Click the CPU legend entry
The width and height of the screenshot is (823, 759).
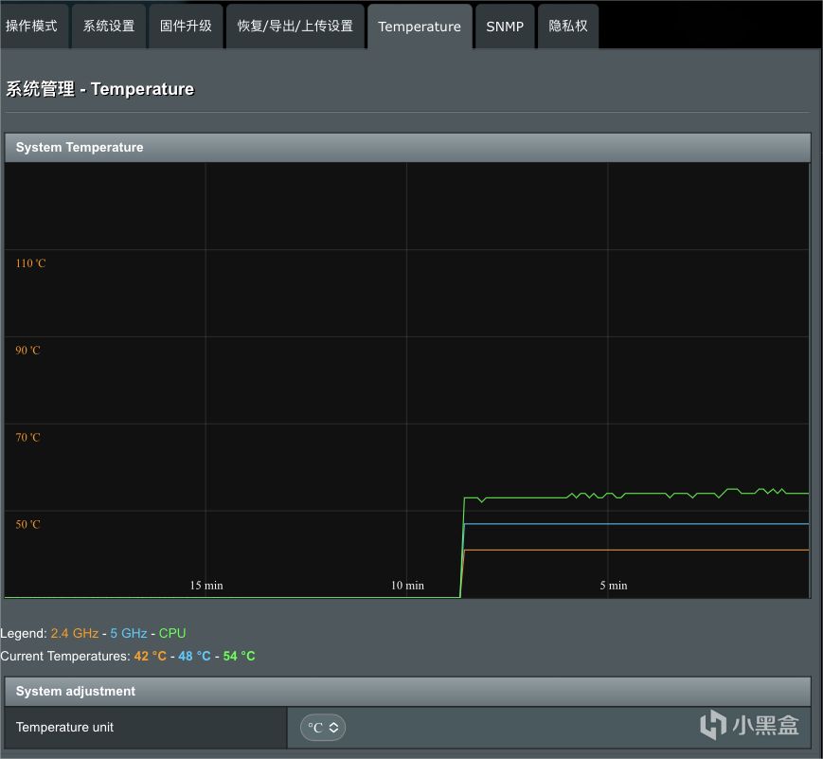[172, 633]
